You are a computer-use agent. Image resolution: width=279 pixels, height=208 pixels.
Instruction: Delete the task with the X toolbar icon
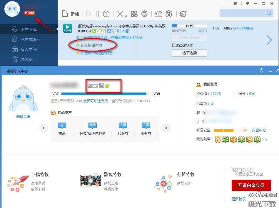(x=120, y=14)
